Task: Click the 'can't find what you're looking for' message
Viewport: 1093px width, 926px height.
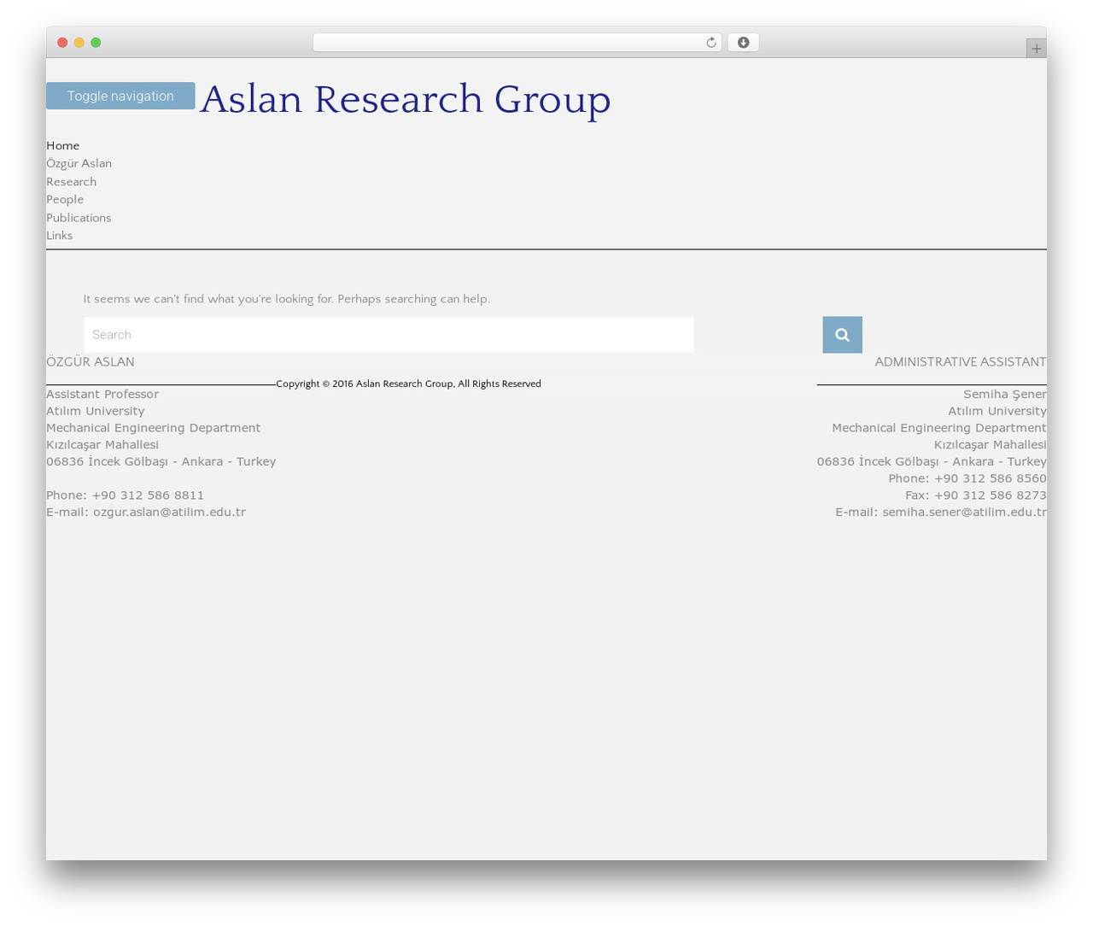Action: click(x=286, y=299)
